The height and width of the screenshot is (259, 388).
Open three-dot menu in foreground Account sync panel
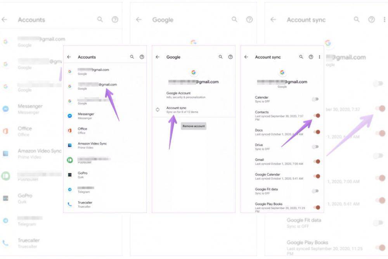(319, 57)
